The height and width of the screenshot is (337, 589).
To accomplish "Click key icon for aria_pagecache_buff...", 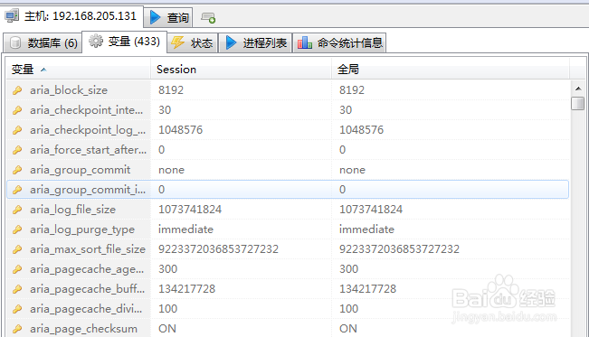I will (17, 289).
